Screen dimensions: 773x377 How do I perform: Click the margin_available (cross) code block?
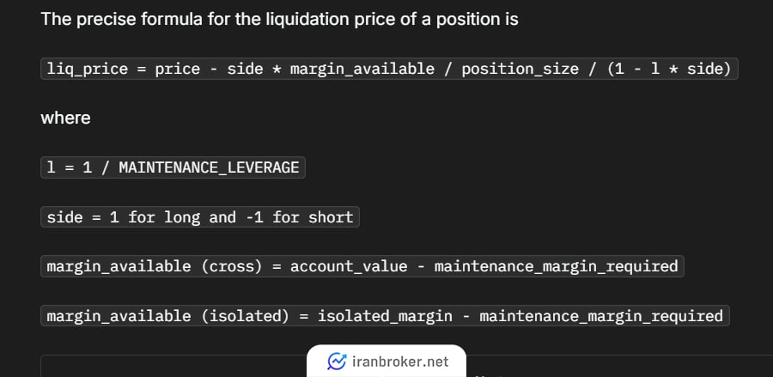pyautogui.click(x=362, y=266)
